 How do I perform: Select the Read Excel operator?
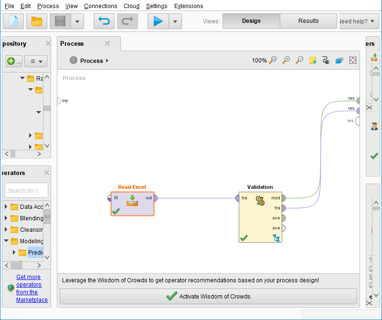[132, 204]
